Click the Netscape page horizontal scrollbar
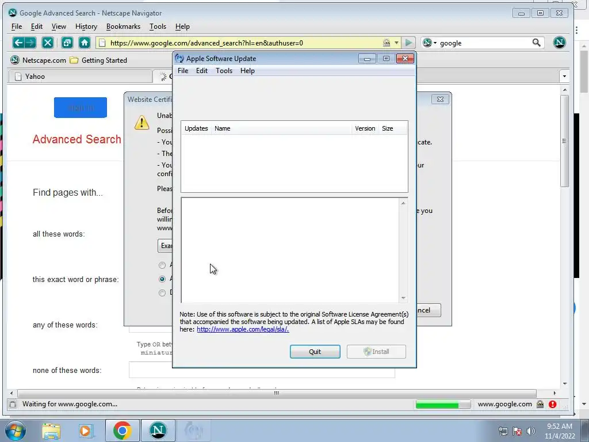The width and height of the screenshot is (589, 442). 277,393
